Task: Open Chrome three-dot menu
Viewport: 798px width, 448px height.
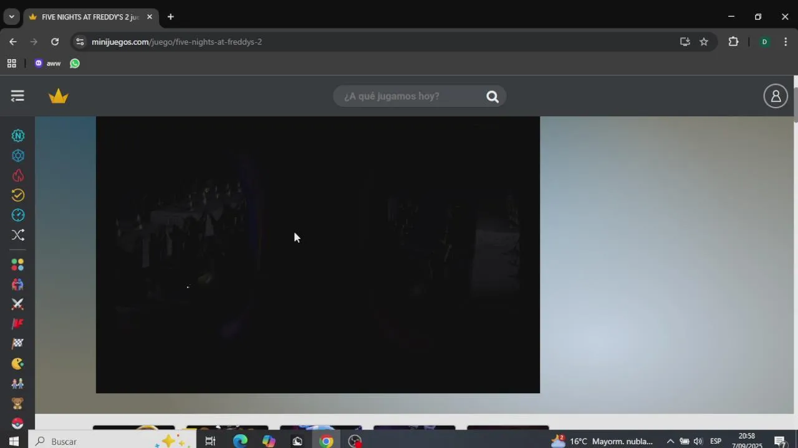Action: [786, 42]
